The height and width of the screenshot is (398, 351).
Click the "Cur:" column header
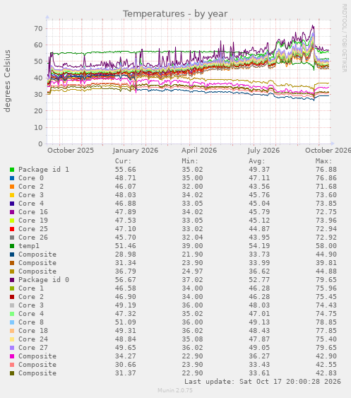(x=123, y=161)
